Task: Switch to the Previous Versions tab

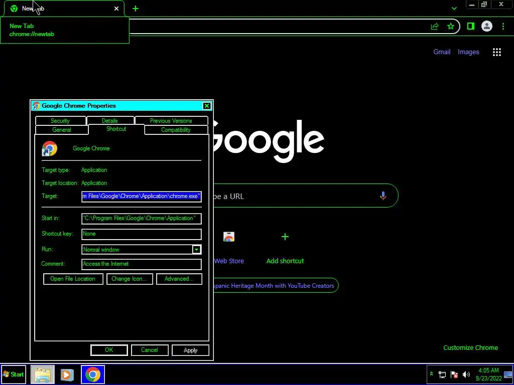Action: click(x=171, y=121)
